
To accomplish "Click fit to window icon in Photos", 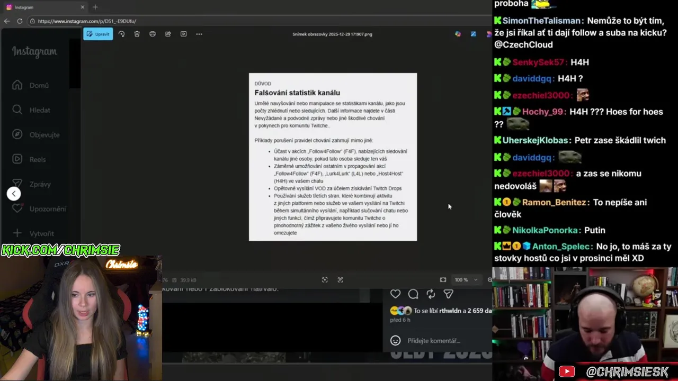I will pos(443,280).
